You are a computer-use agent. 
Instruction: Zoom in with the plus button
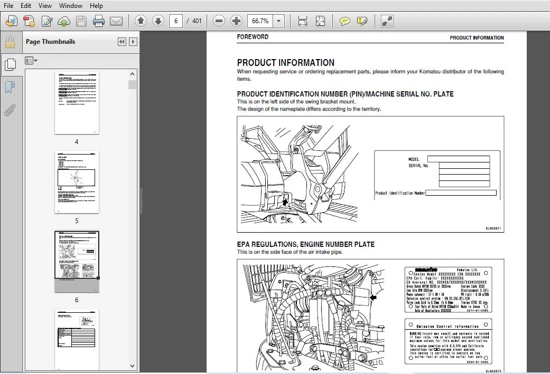(x=236, y=21)
